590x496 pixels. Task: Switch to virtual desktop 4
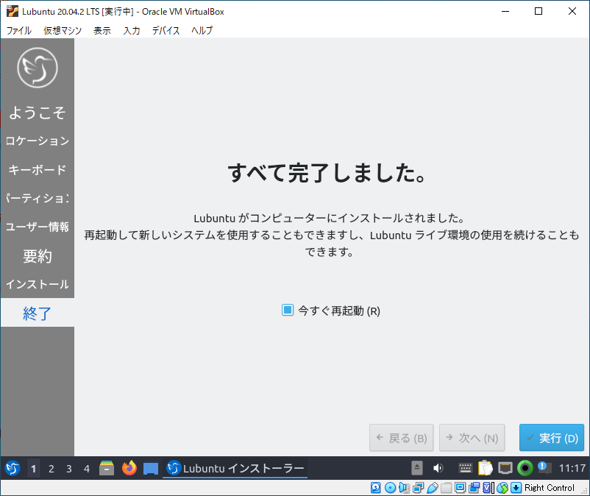[x=87, y=469]
